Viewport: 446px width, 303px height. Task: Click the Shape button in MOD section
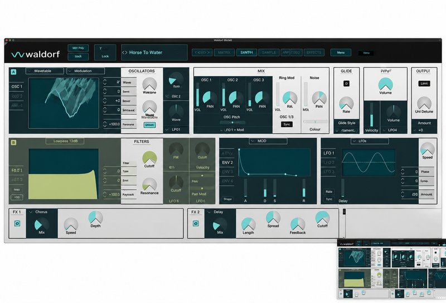227,199
